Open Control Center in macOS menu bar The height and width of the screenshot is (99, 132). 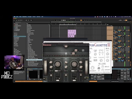[122, 17]
